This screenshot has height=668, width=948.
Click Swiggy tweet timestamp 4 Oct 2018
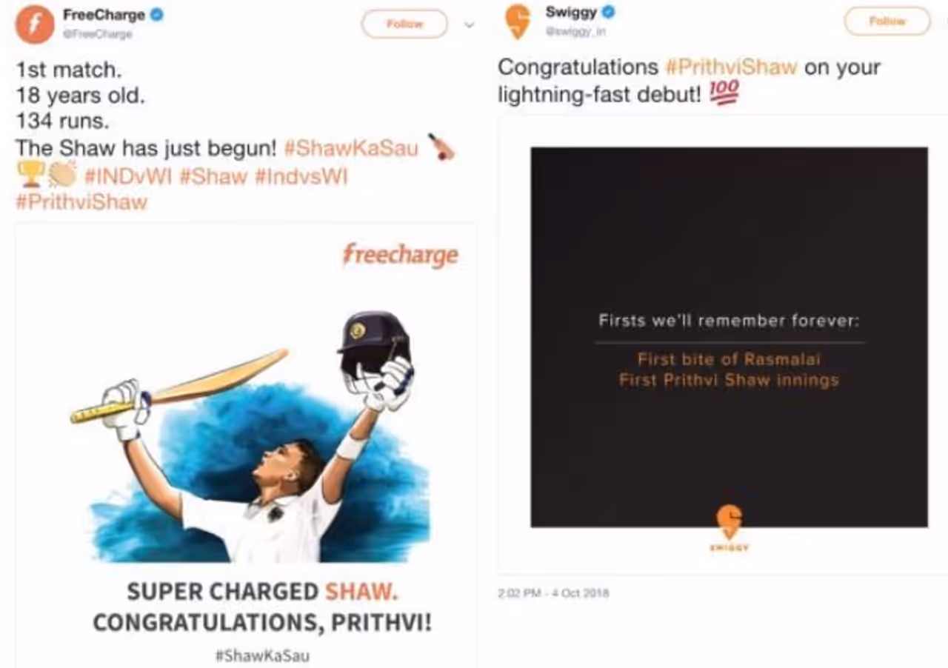[553, 593]
